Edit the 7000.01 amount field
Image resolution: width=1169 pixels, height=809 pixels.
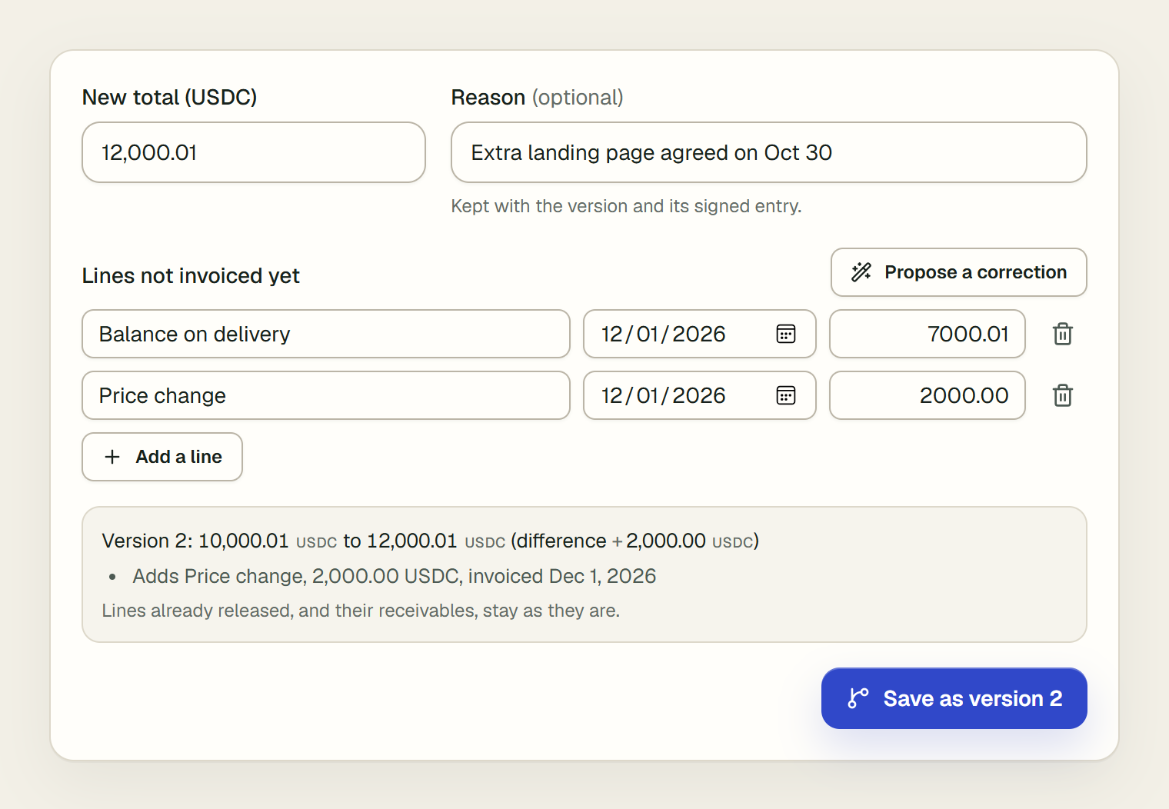(x=927, y=334)
